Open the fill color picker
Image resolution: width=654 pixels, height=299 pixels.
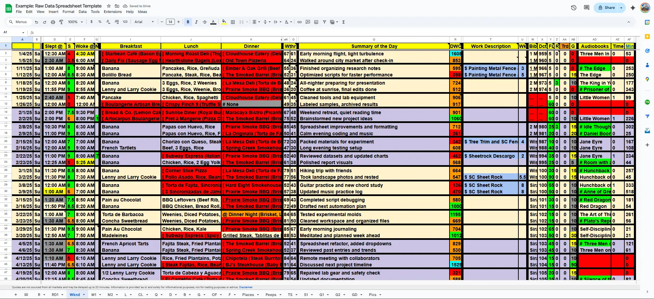(x=224, y=22)
